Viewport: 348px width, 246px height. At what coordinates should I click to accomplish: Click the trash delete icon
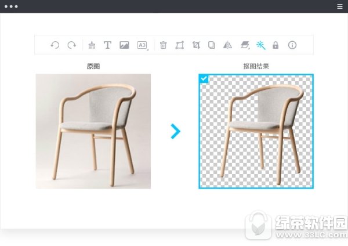[163, 45]
